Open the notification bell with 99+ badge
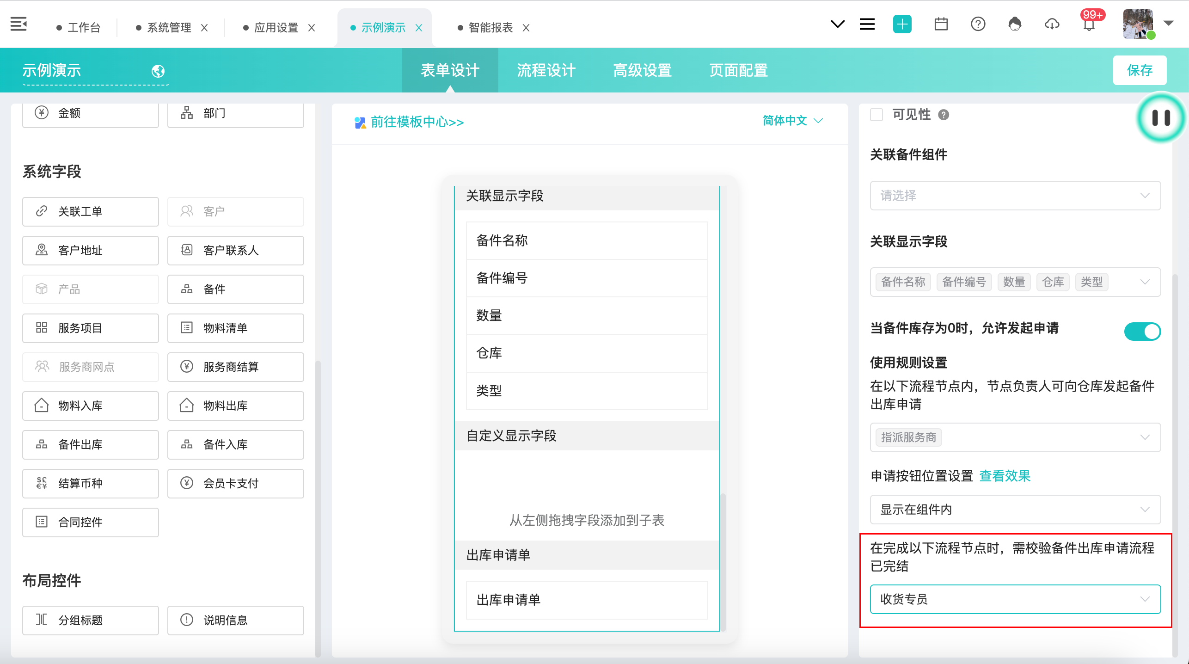The image size is (1189, 664). (1089, 24)
